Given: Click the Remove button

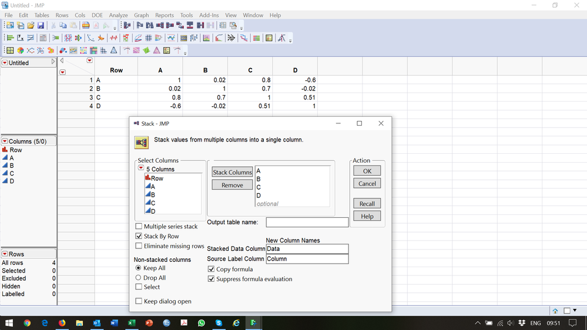Looking at the screenshot, I should (232, 185).
